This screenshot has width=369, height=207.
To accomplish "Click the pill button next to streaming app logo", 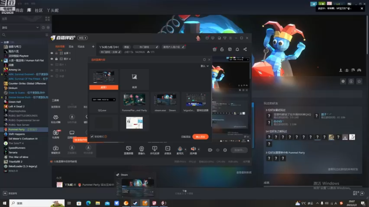I will (x=83, y=38).
